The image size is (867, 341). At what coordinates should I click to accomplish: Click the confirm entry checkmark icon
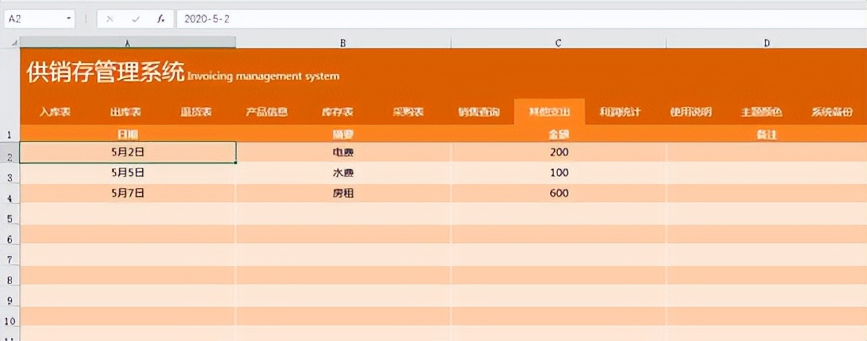[135, 19]
